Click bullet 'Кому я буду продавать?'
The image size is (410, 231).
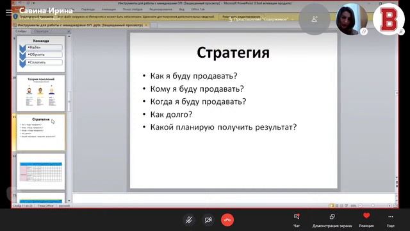197,89
